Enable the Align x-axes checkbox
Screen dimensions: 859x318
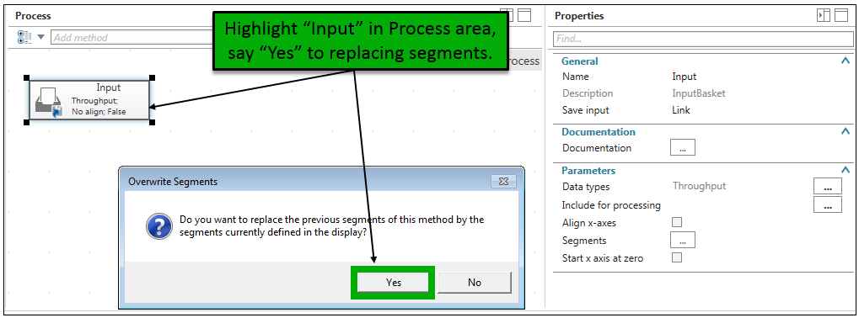coord(677,222)
